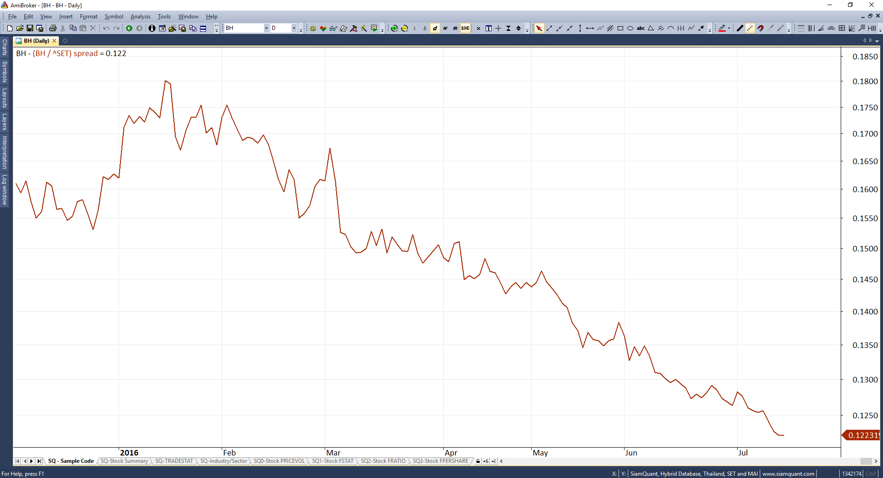Select the rectangle drawing tool

620,28
